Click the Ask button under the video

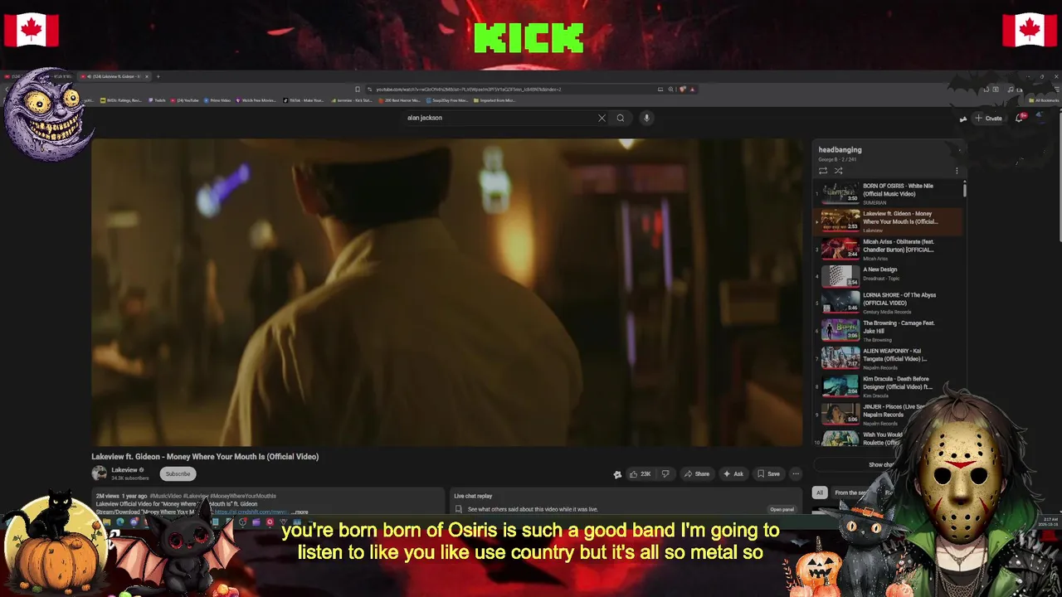click(x=733, y=474)
